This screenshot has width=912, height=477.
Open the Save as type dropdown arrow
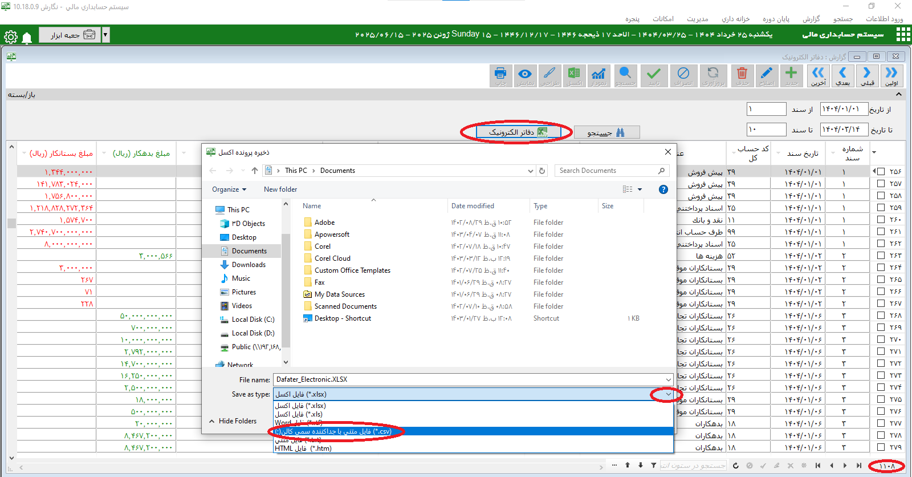pyautogui.click(x=668, y=394)
